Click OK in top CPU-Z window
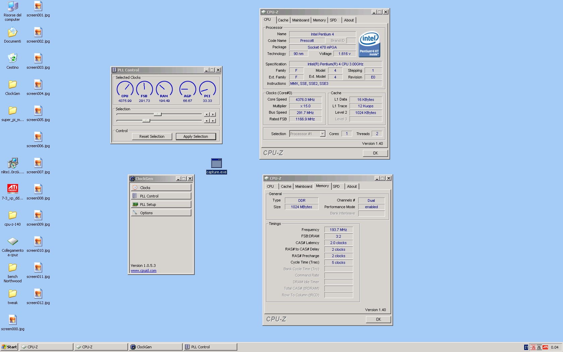Viewport: 563px width, 352px height. (x=375, y=153)
